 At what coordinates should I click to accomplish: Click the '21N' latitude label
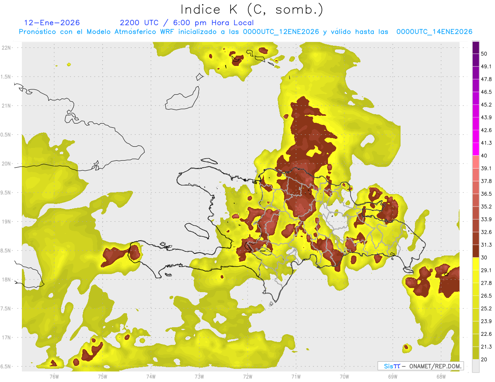click(7, 105)
